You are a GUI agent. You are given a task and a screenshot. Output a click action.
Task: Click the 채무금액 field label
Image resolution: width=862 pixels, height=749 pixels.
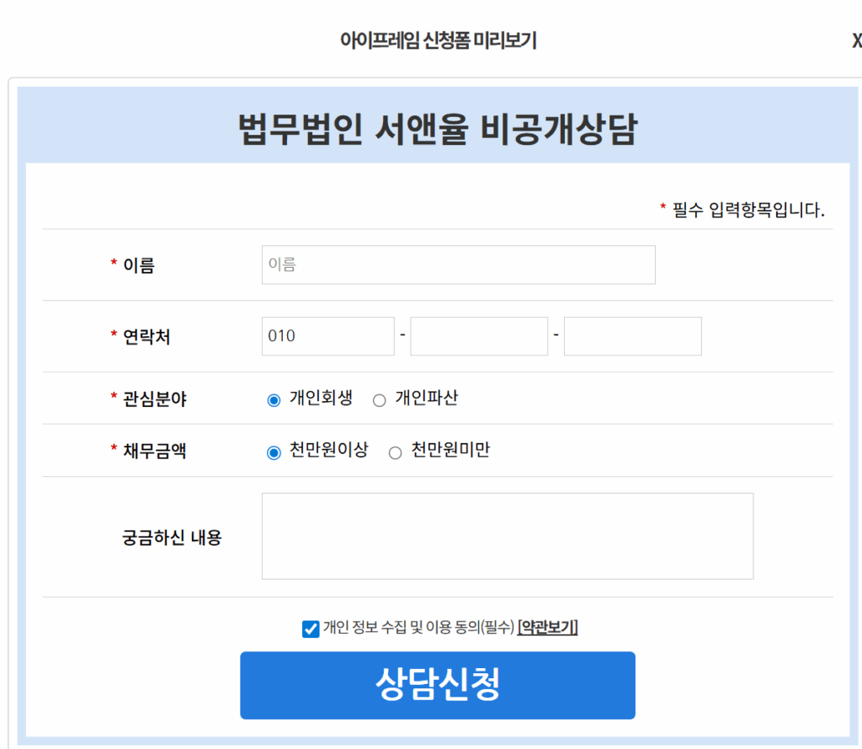click(x=155, y=451)
